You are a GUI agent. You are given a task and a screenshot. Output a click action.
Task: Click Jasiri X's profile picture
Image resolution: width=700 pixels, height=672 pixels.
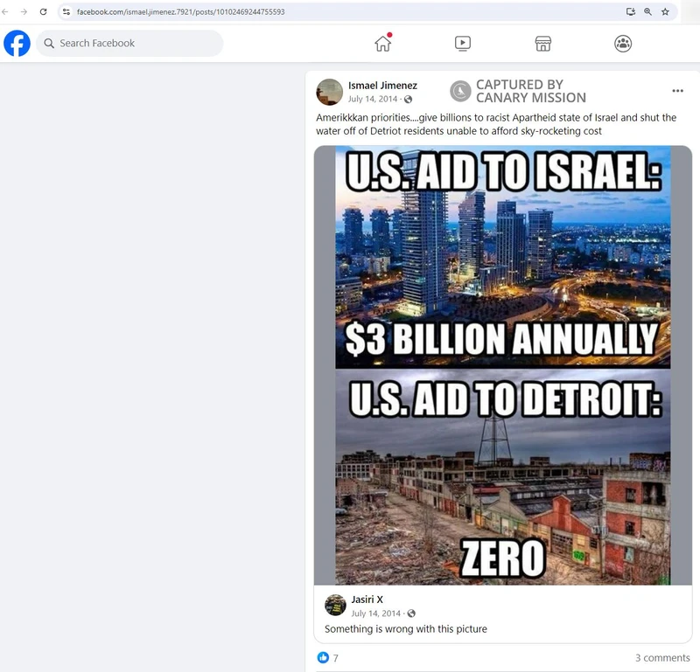(x=335, y=605)
